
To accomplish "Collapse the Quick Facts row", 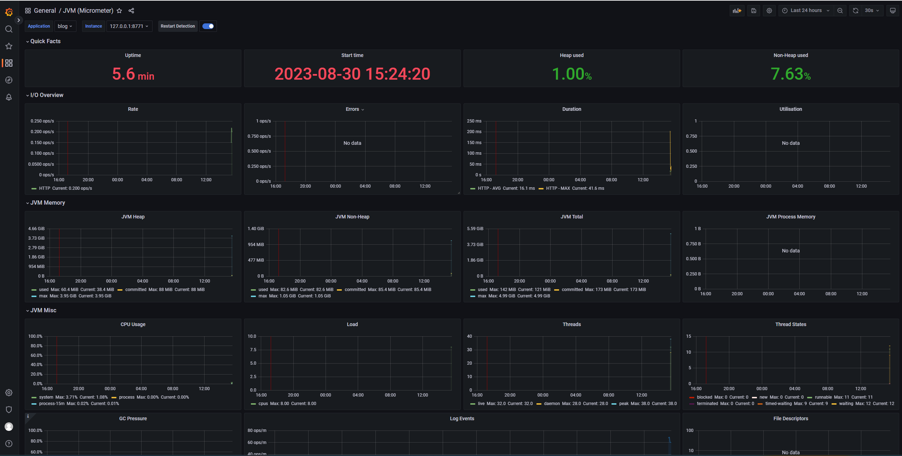I will click(45, 41).
